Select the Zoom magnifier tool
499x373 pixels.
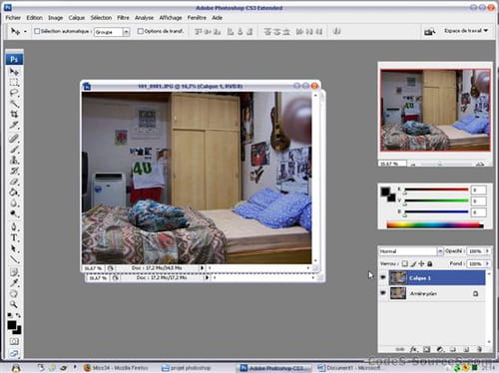tap(14, 304)
